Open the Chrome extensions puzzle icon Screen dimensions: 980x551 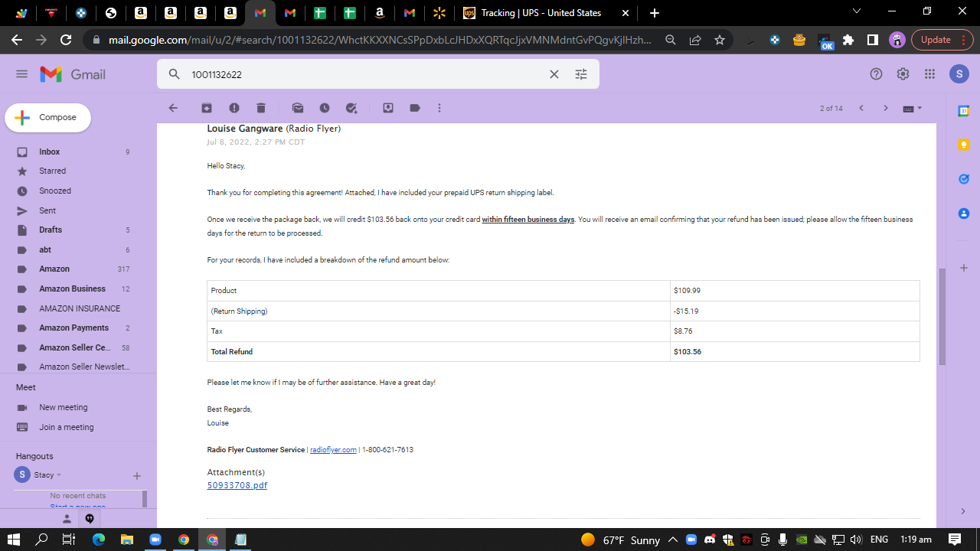[x=848, y=40]
